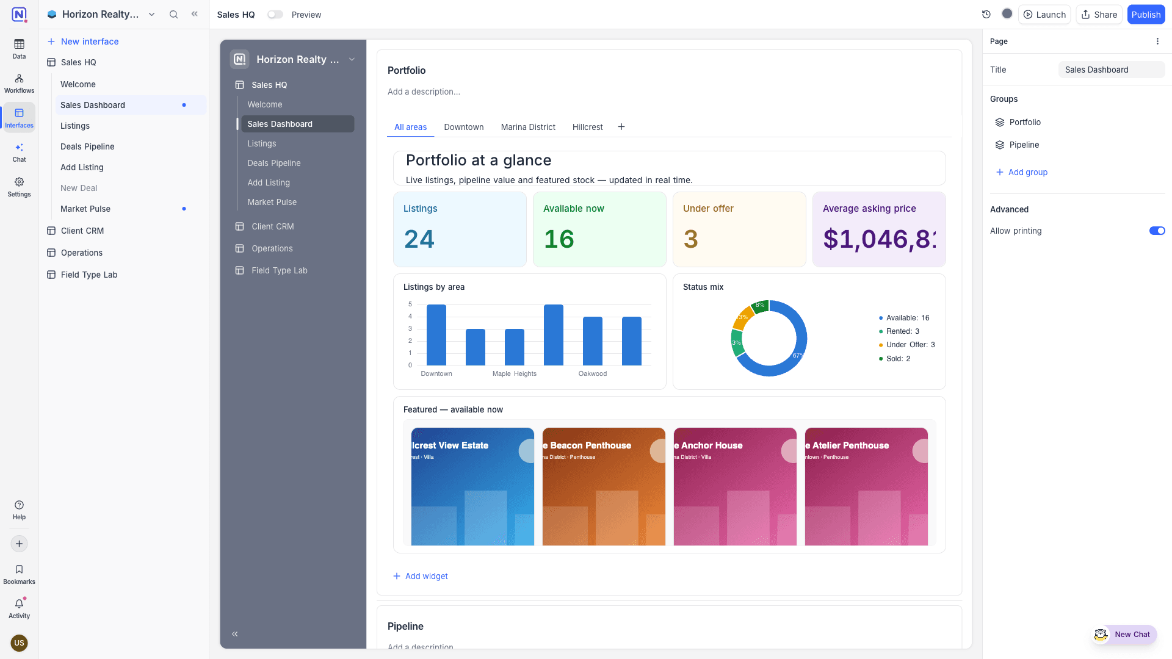
Task: Click the Pipeline group layers icon
Action: coord(1000,145)
